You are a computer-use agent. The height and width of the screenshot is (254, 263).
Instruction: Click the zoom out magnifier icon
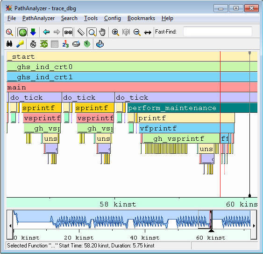coord(137,32)
